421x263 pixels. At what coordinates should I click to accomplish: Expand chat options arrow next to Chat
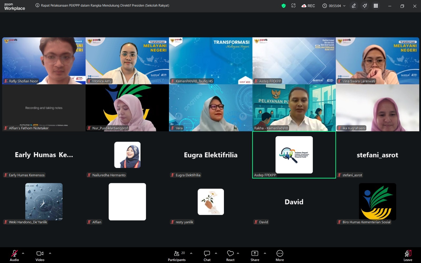216,253
